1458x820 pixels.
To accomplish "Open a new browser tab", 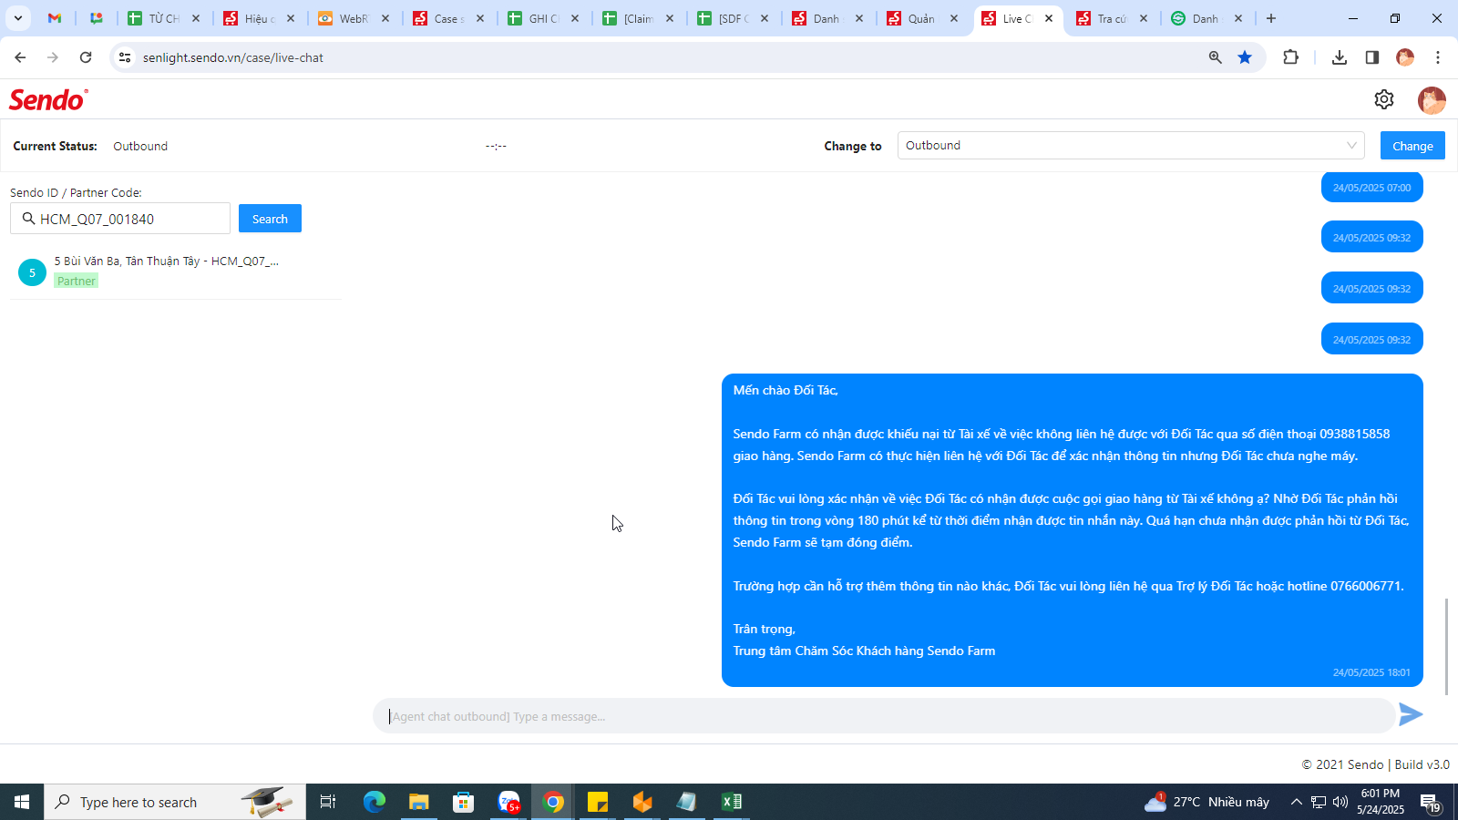I will (1271, 18).
